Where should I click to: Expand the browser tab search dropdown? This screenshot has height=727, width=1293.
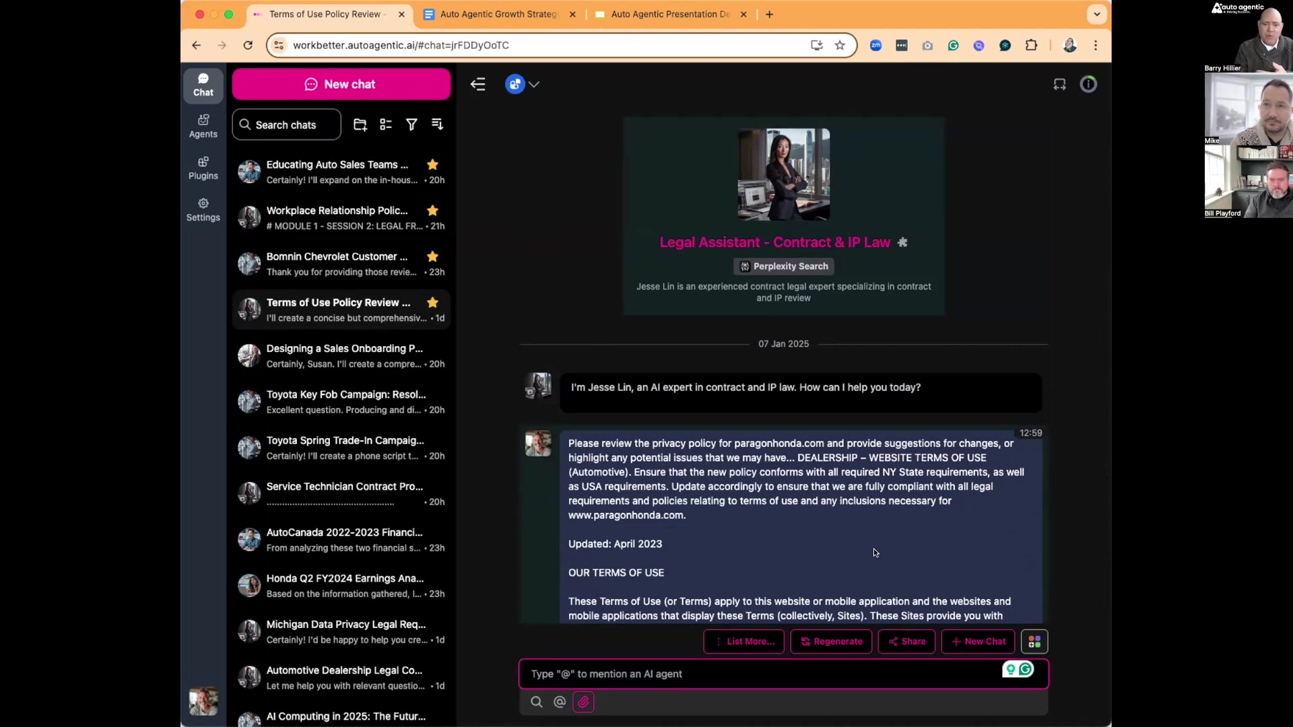coord(1097,14)
